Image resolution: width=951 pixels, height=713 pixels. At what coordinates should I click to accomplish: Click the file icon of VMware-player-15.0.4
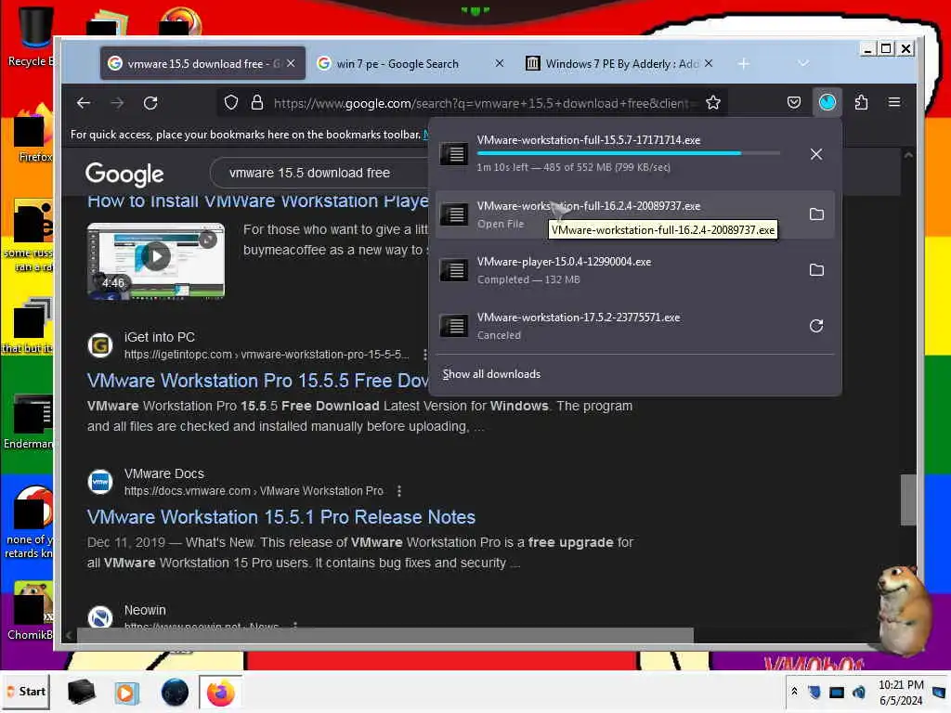(453, 270)
